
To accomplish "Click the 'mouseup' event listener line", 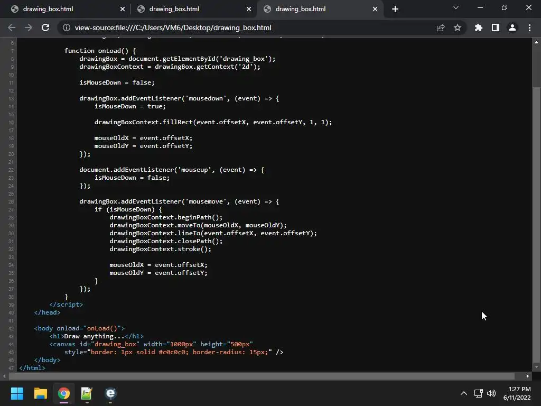I will point(172,170).
